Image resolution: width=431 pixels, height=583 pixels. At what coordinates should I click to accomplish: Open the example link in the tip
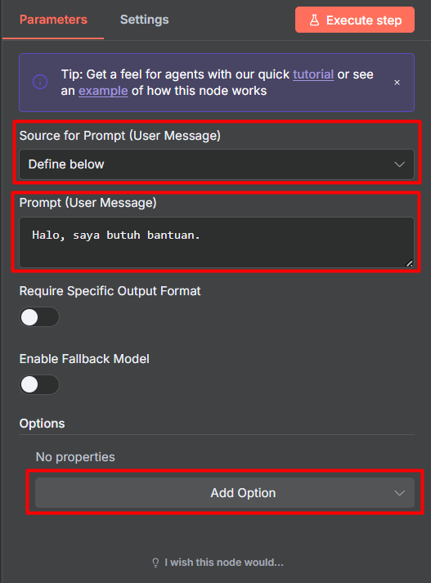pyautogui.click(x=103, y=91)
